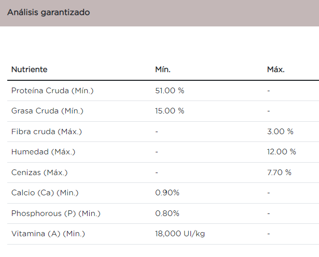The height and width of the screenshot is (257, 319).
Task: Select the Grasa Cruda (Mín.) row label
Action: [x=47, y=111]
